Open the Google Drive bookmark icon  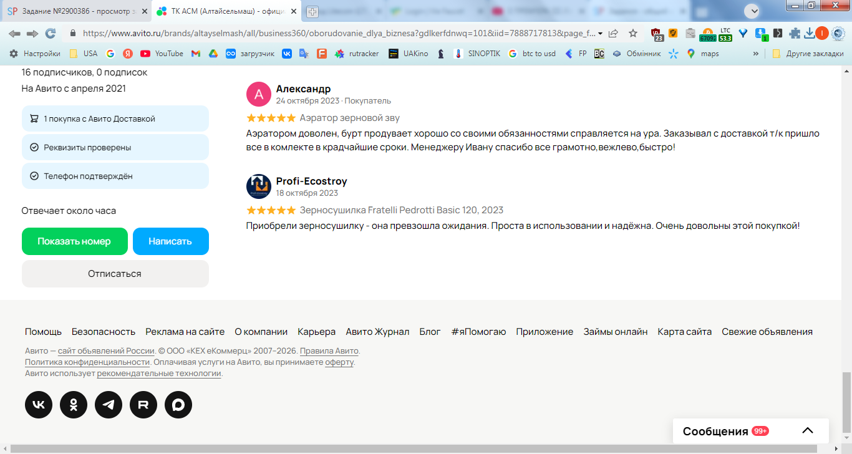[213, 54]
